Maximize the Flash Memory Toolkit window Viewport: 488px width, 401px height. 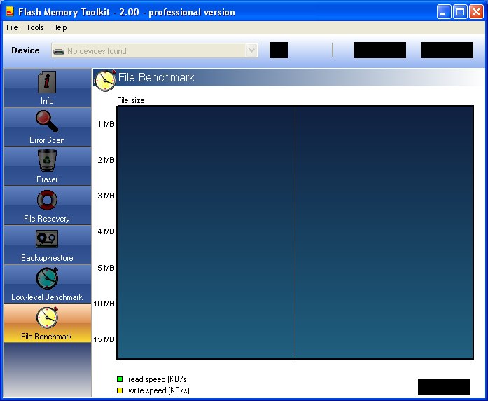pos(460,12)
